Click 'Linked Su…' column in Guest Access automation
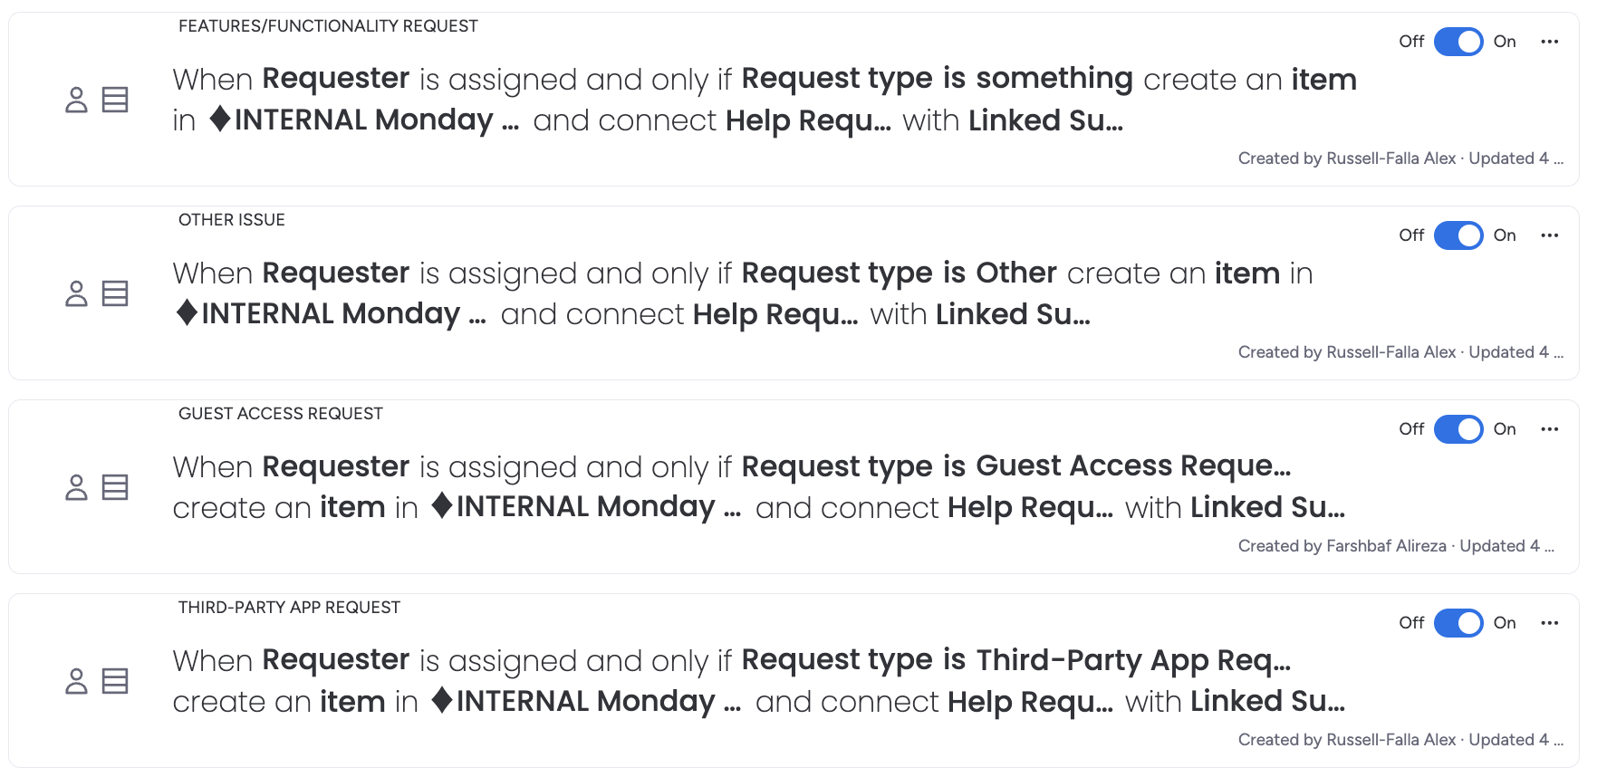 (1267, 508)
